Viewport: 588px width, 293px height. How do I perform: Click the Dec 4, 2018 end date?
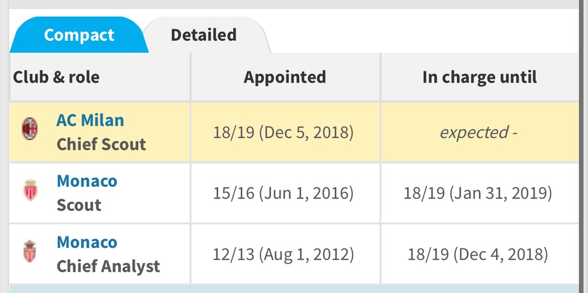click(x=478, y=254)
